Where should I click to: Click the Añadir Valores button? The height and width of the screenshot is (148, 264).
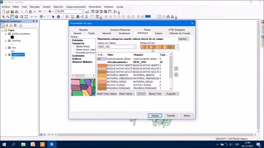[x=127, y=94]
